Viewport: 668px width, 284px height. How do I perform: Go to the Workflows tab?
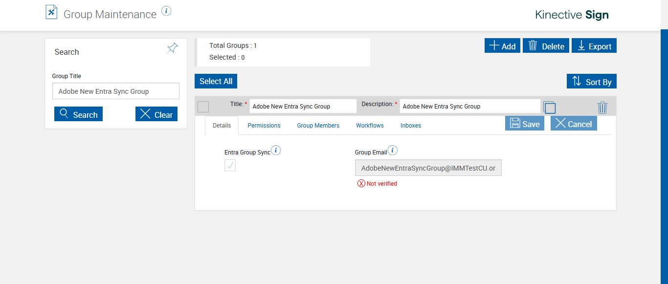(x=370, y=126)
